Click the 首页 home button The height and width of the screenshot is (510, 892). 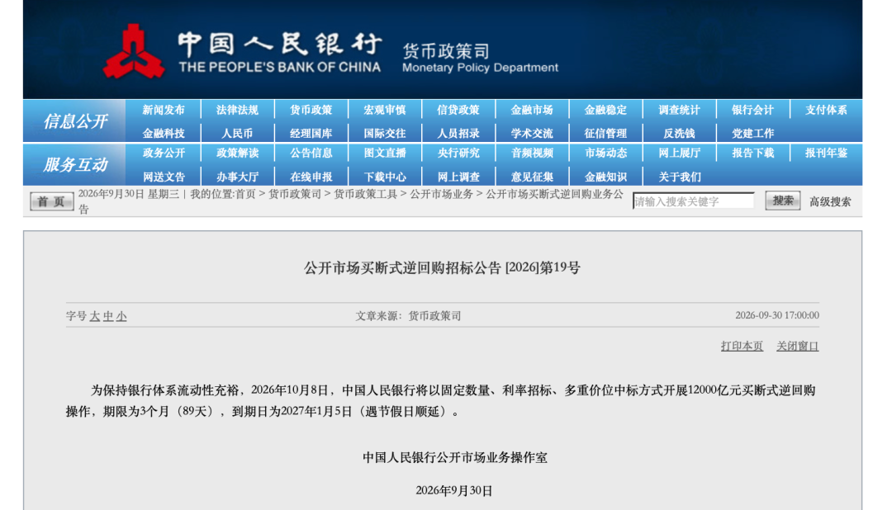[x=52, y=201]
